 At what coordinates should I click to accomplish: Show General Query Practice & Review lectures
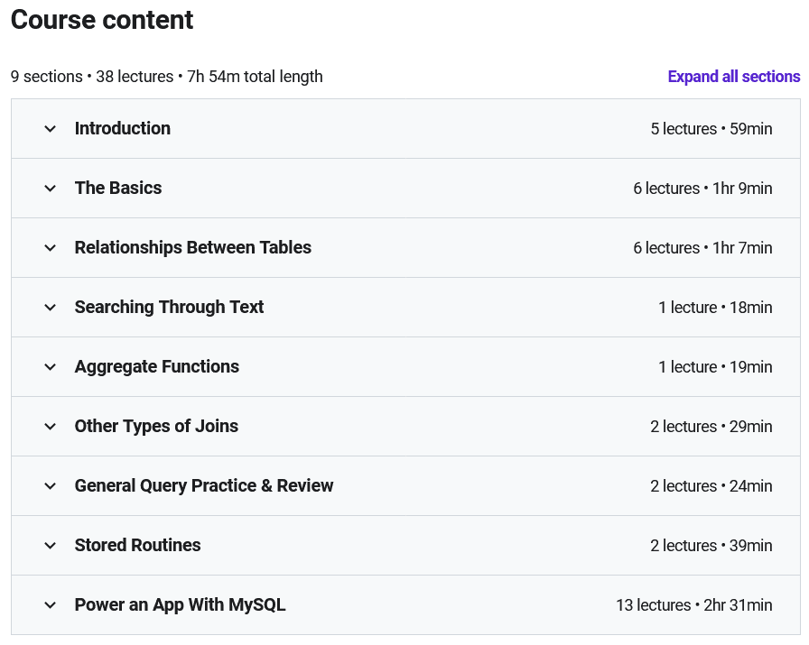click(x=204, y=486)
